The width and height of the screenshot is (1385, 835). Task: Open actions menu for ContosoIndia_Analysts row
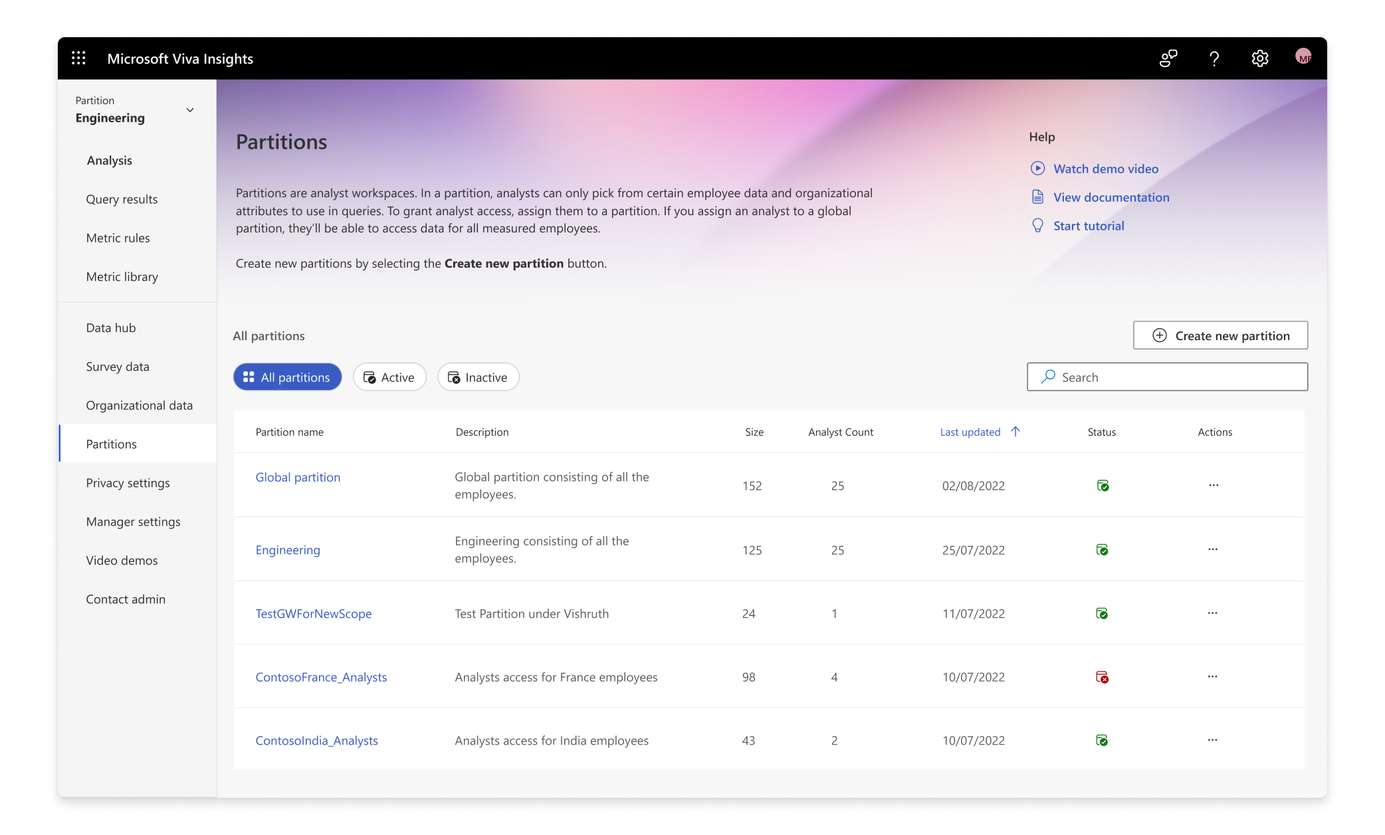(1212, 740)
